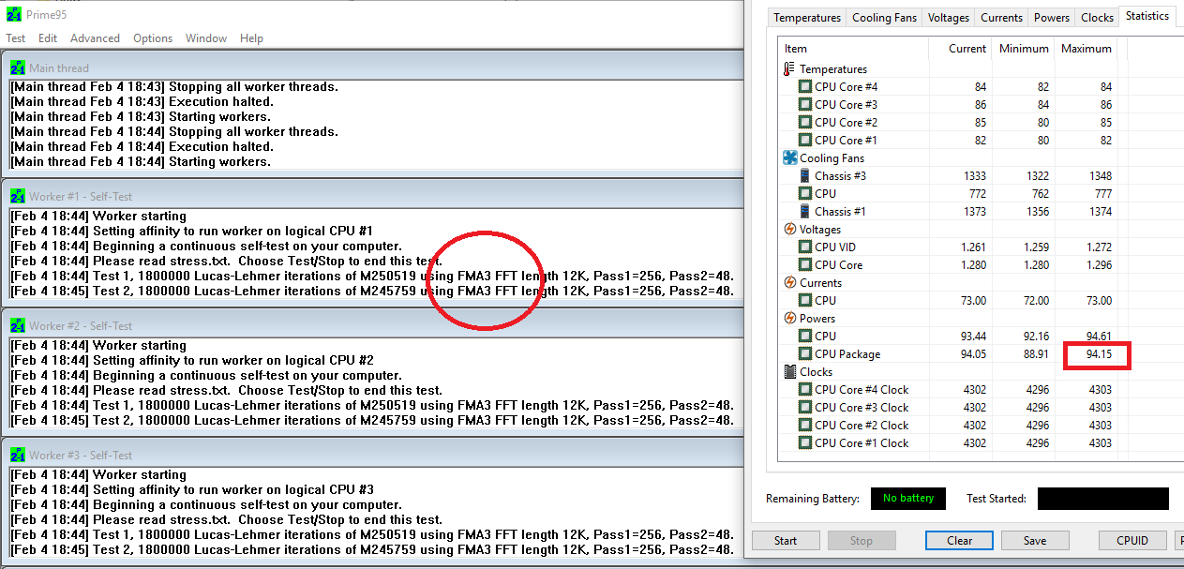
Task: Click the CPU Core #1 temperature chip icon
Action: tap(804, 140)
